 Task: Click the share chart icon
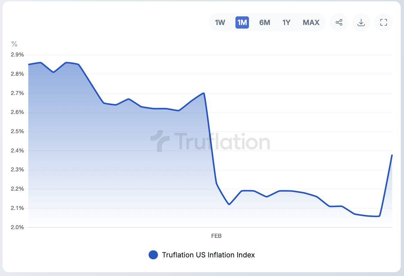point(339,22)
